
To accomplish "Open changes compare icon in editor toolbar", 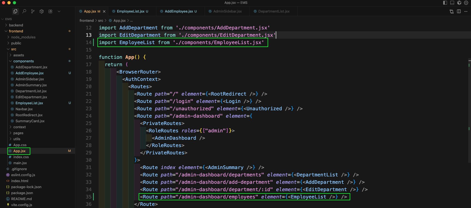I will [x=452, y=11].
